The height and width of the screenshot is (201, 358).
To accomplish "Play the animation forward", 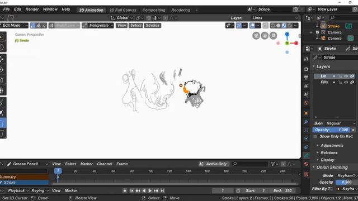I will pos(150,190).
